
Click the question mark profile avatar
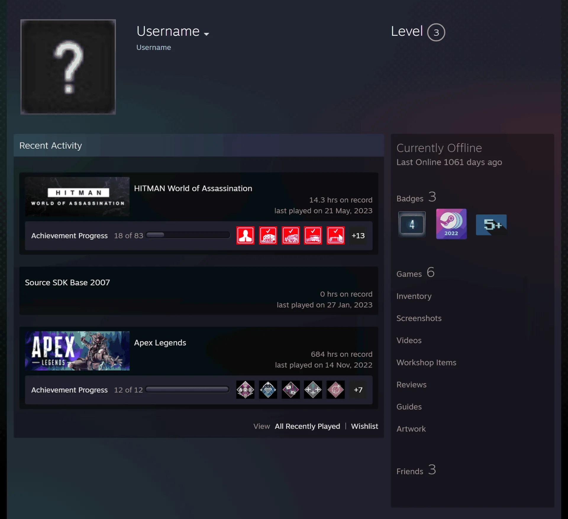(x=68, y=67)
